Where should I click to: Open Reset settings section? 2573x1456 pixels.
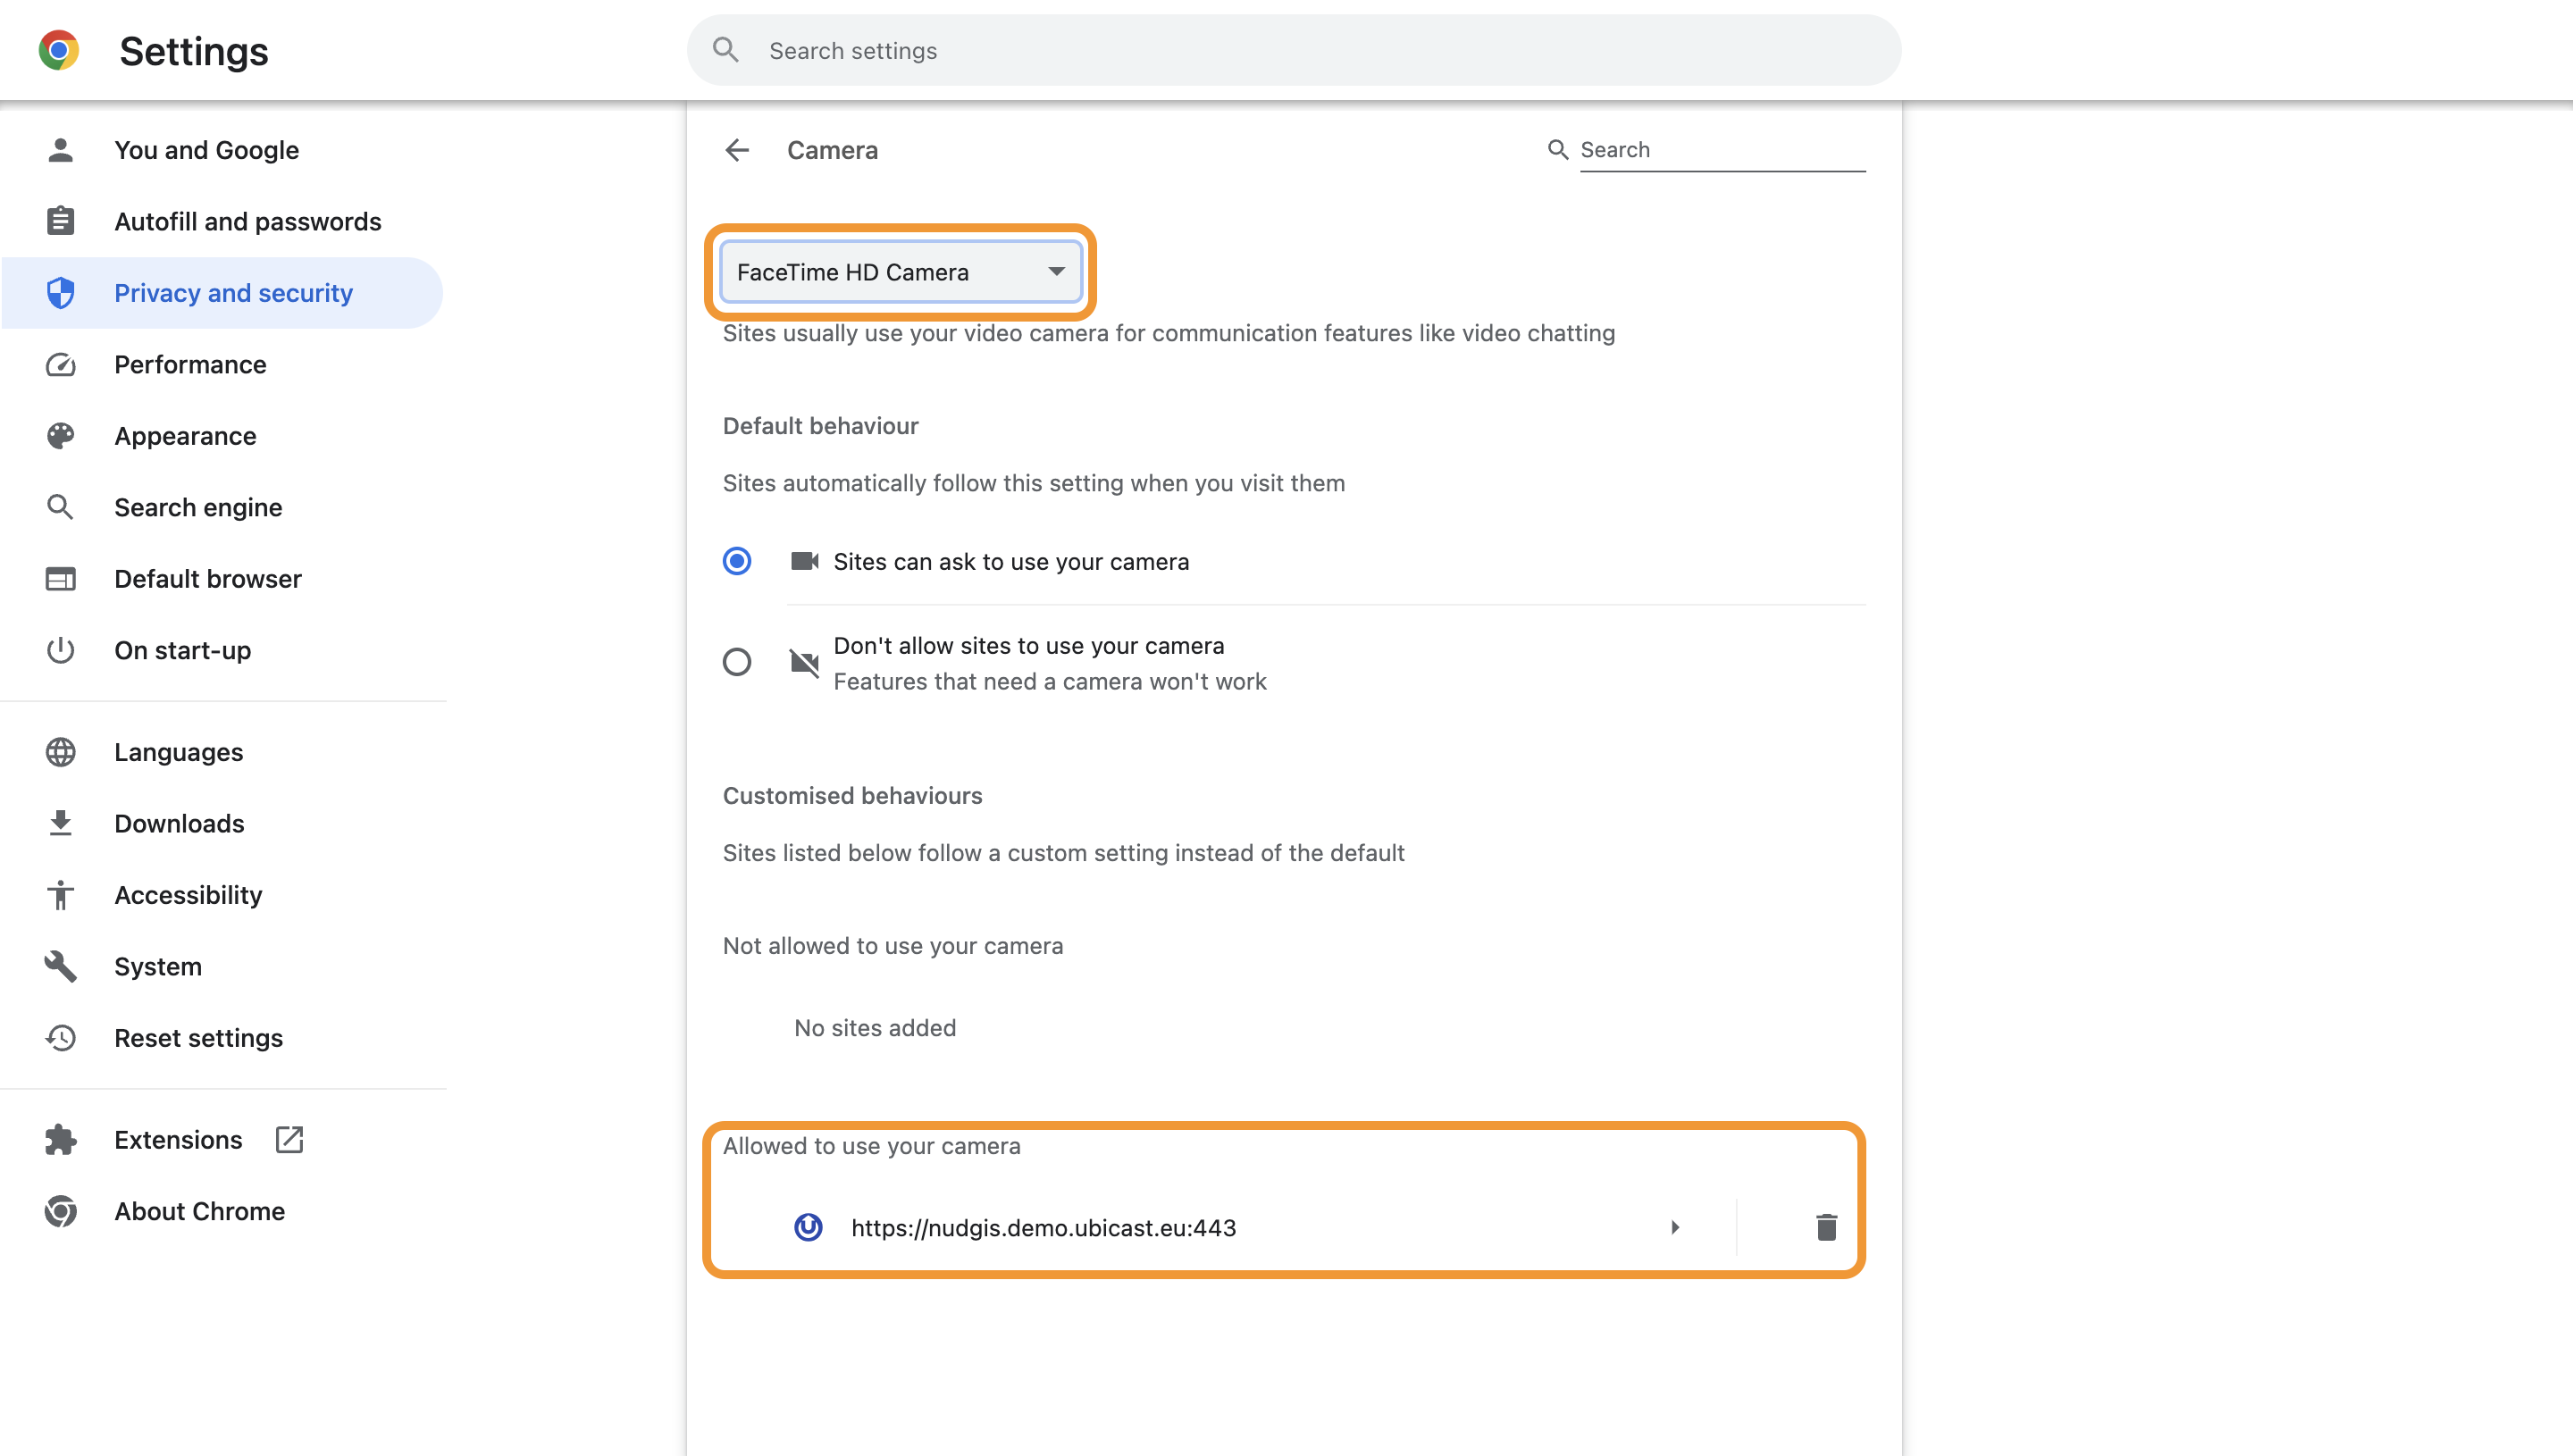point(222,1038)
